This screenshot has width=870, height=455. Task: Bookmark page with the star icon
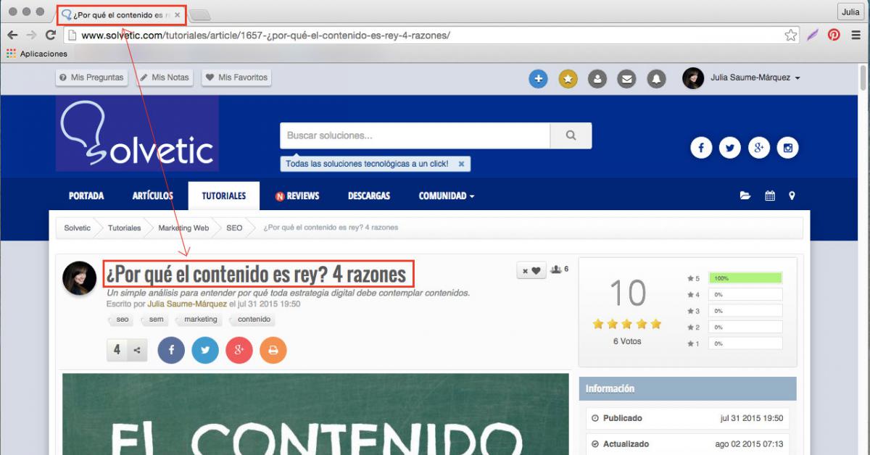click(x=790, y=35)
